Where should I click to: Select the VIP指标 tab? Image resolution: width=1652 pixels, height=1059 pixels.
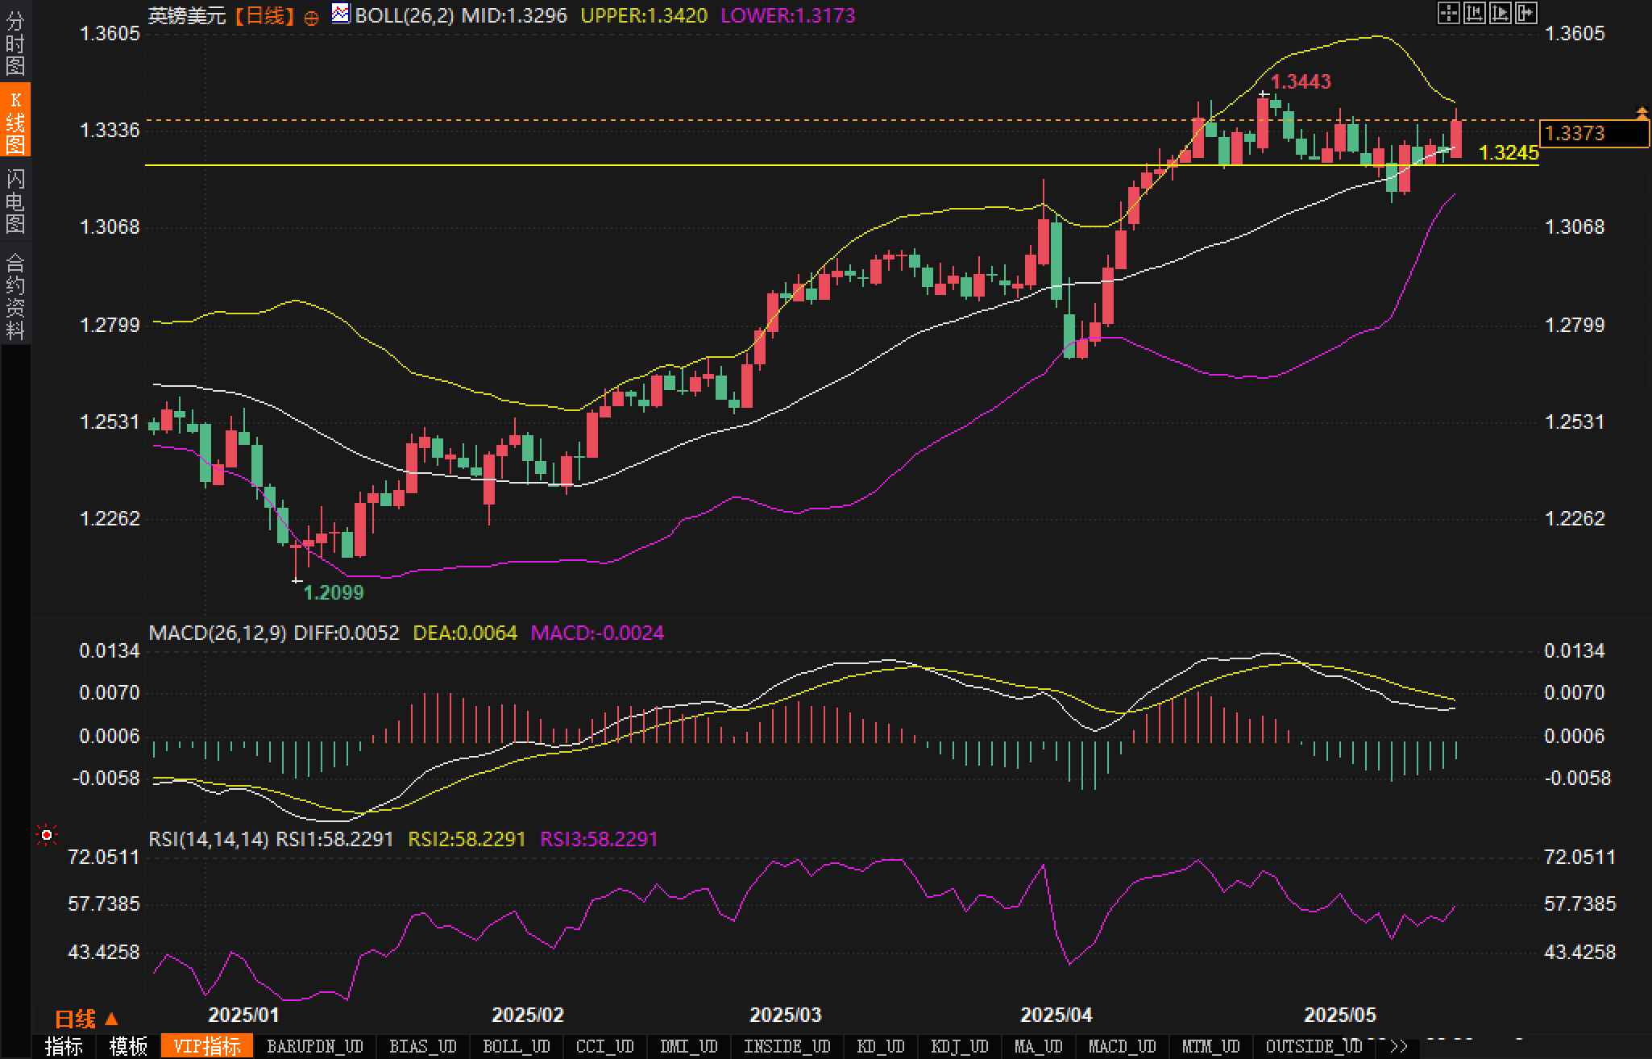207,1047
